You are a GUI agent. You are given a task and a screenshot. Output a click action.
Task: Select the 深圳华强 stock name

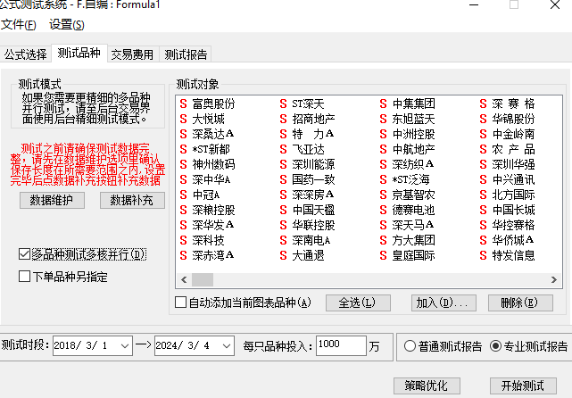point(513,164)
